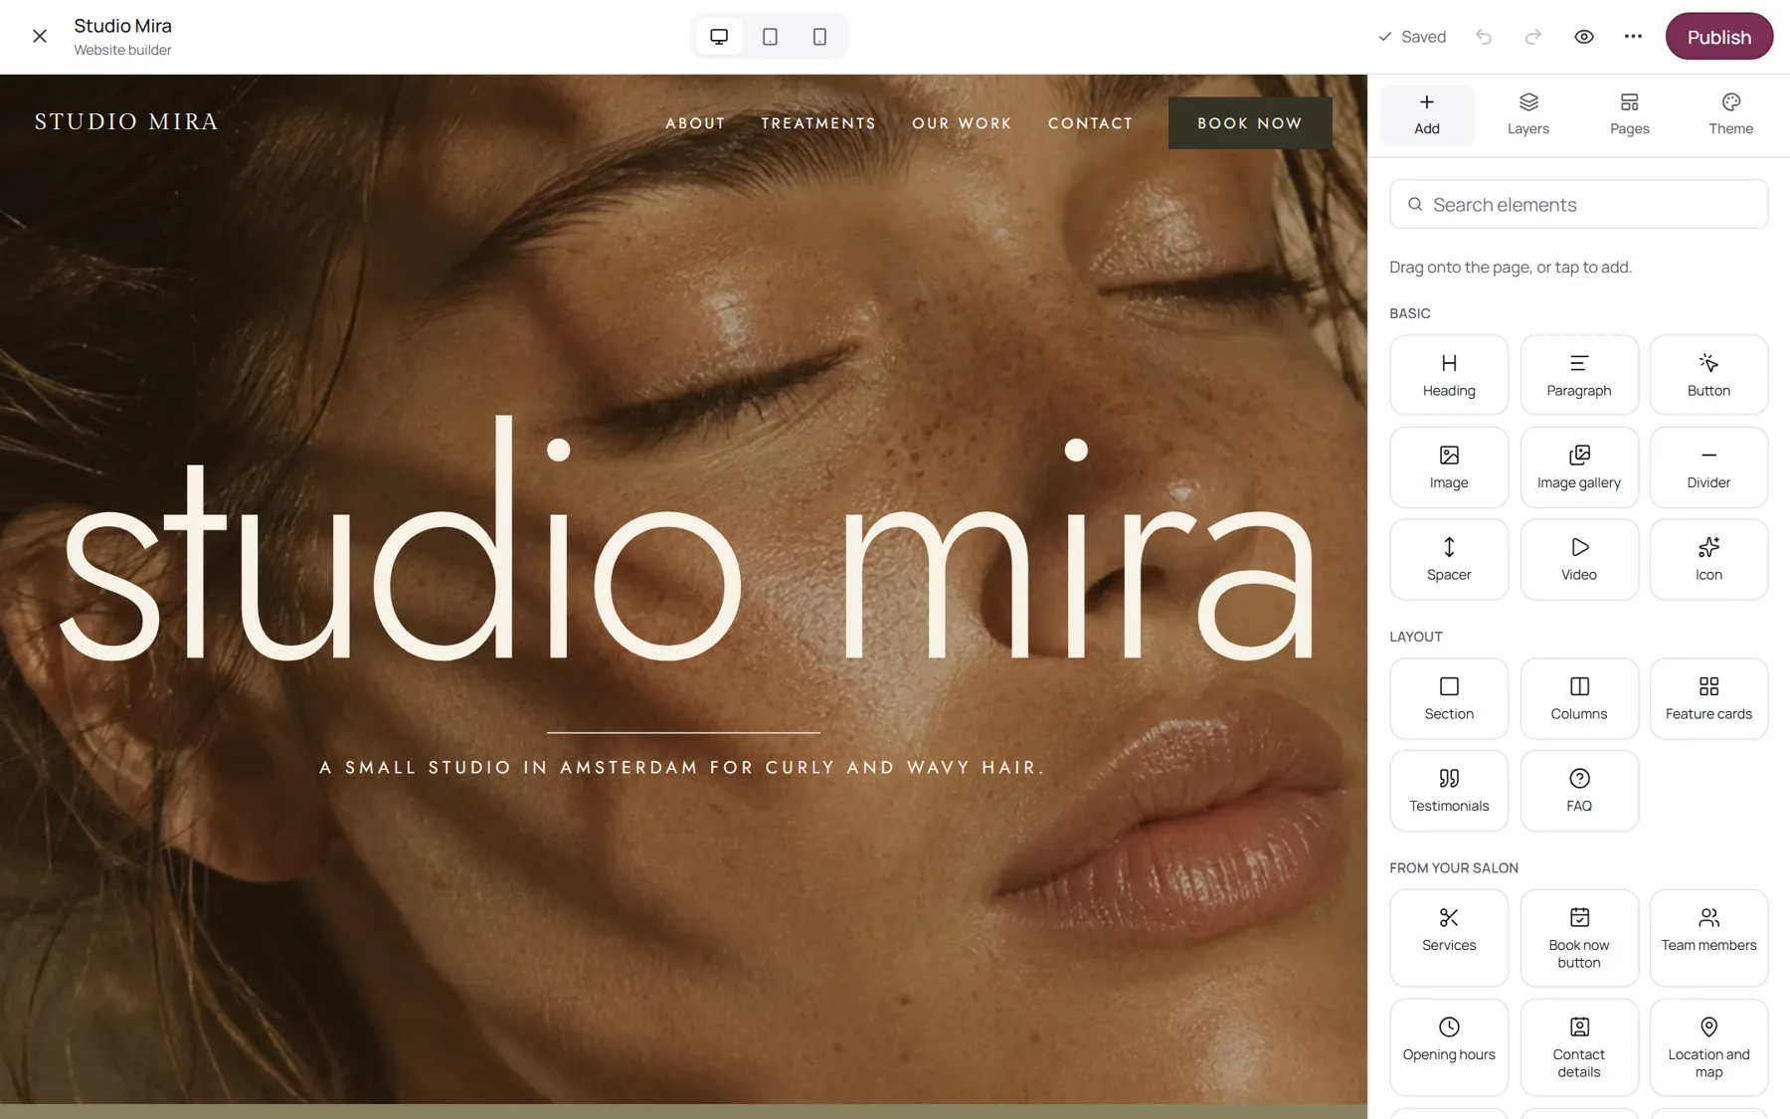Open the Add tab
Viewport: 1790px width, 1119px height.
(1426, 114)
